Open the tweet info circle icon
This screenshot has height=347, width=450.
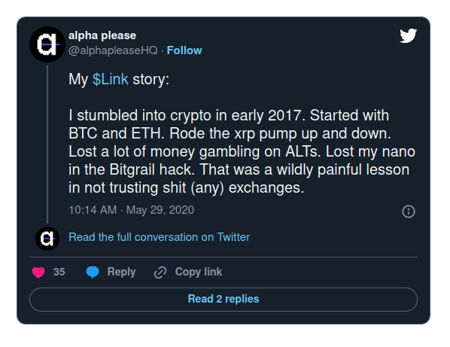point(409,212)
